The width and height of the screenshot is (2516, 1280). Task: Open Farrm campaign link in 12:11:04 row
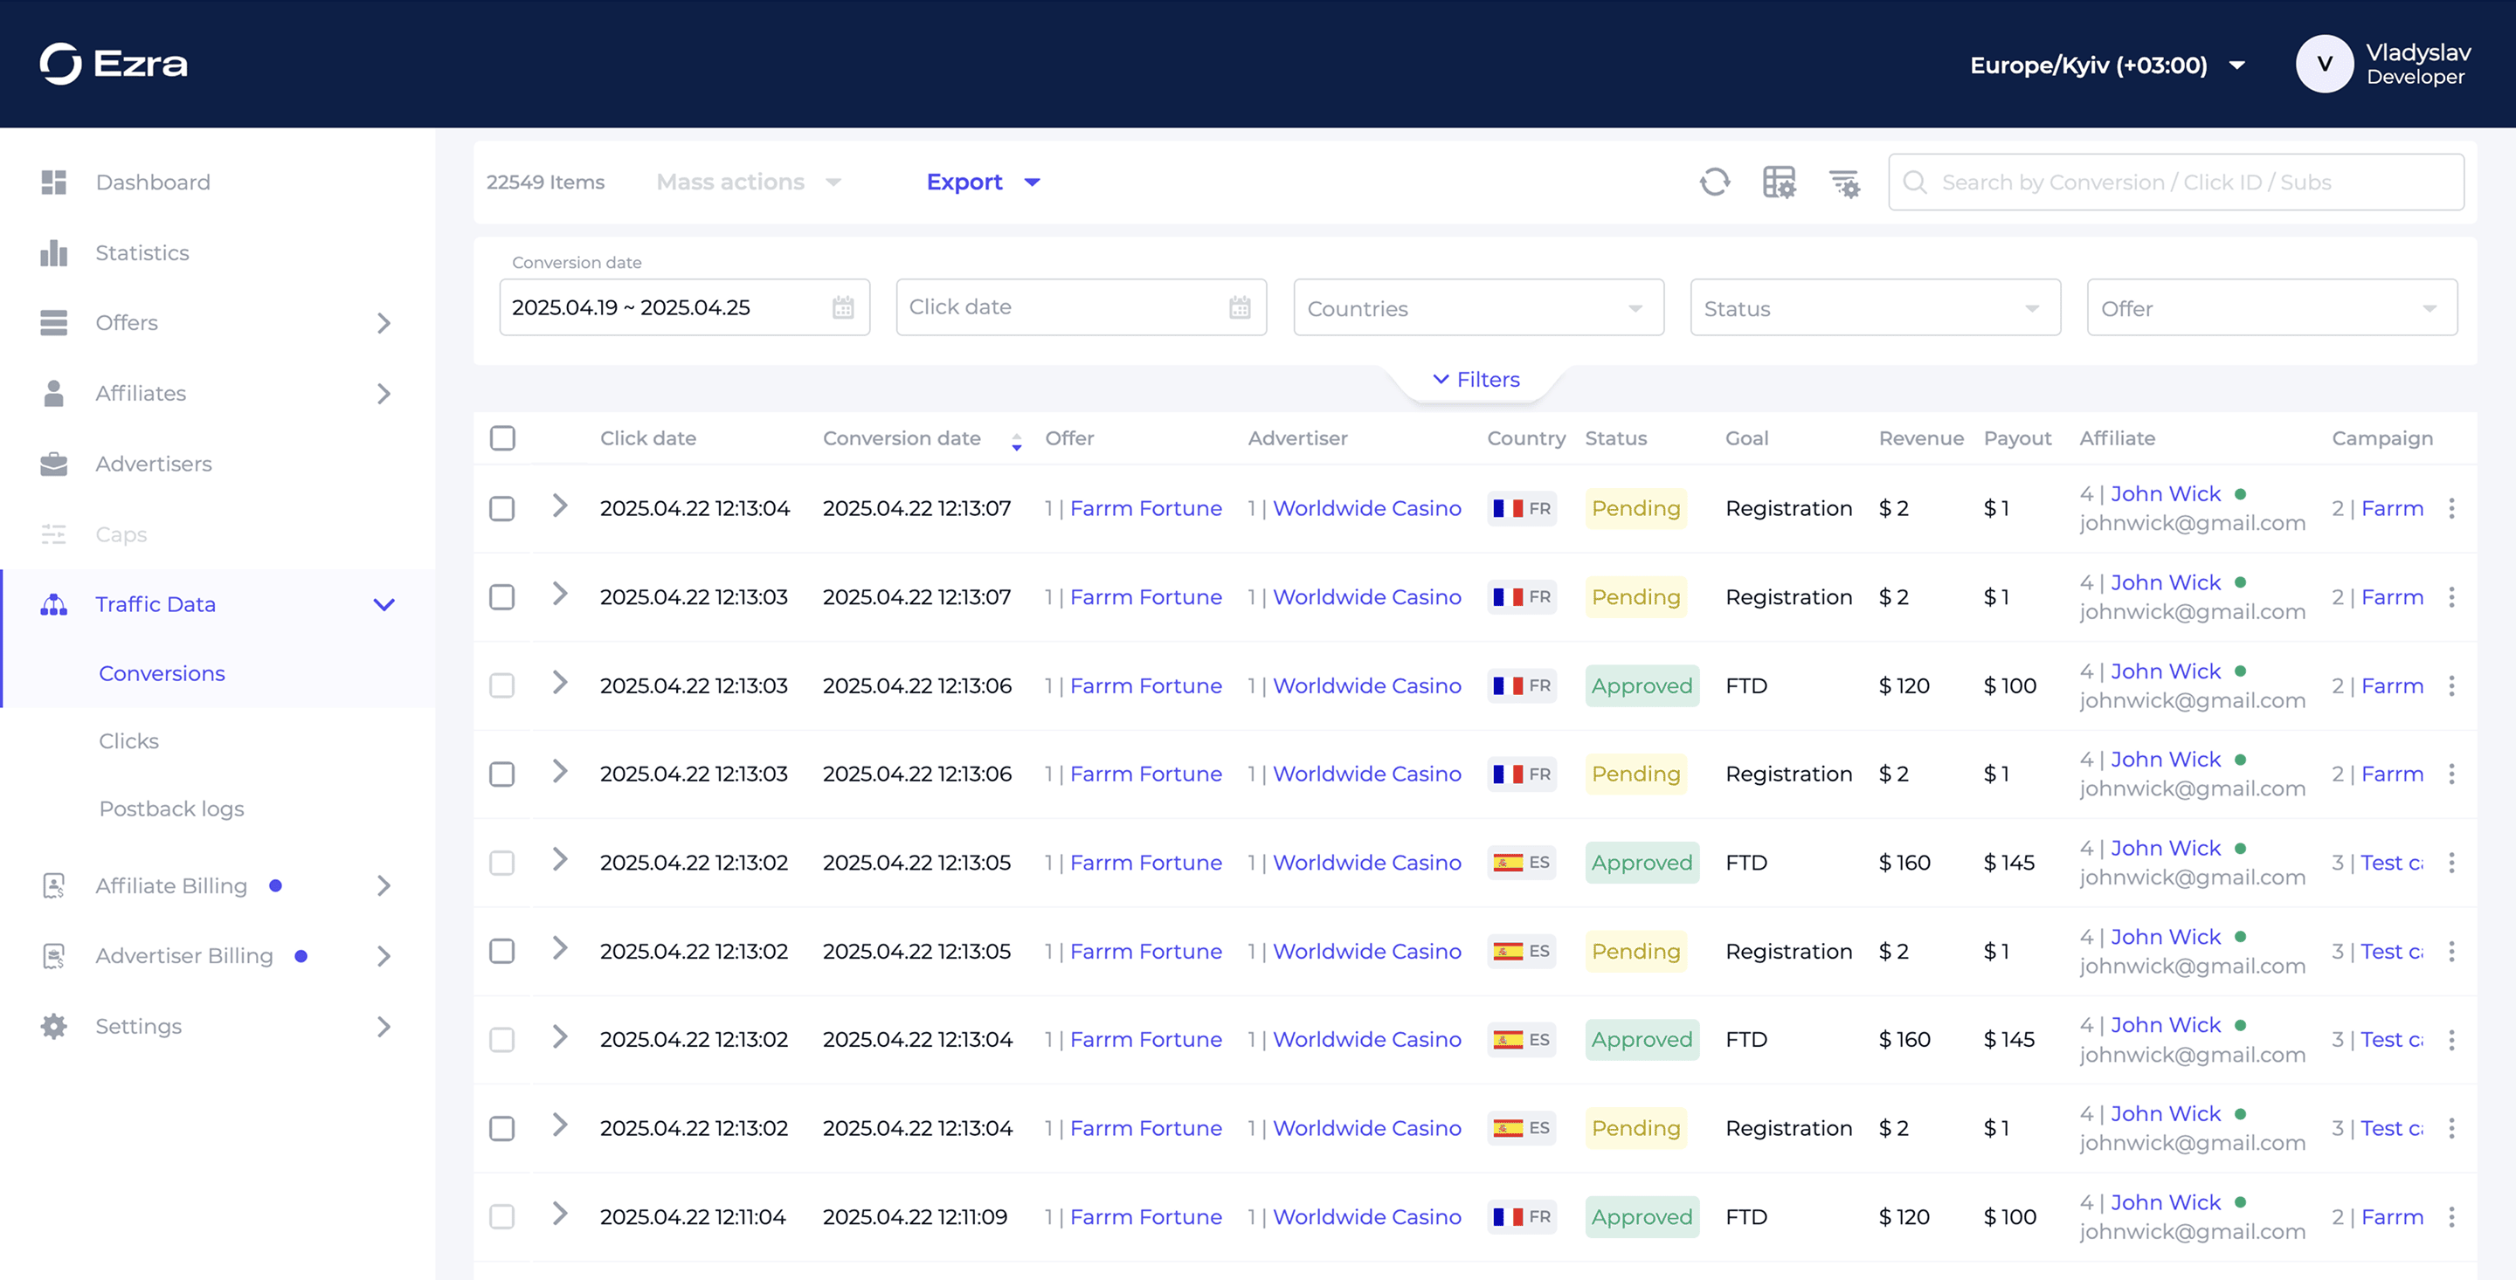click(2392, 1217)
